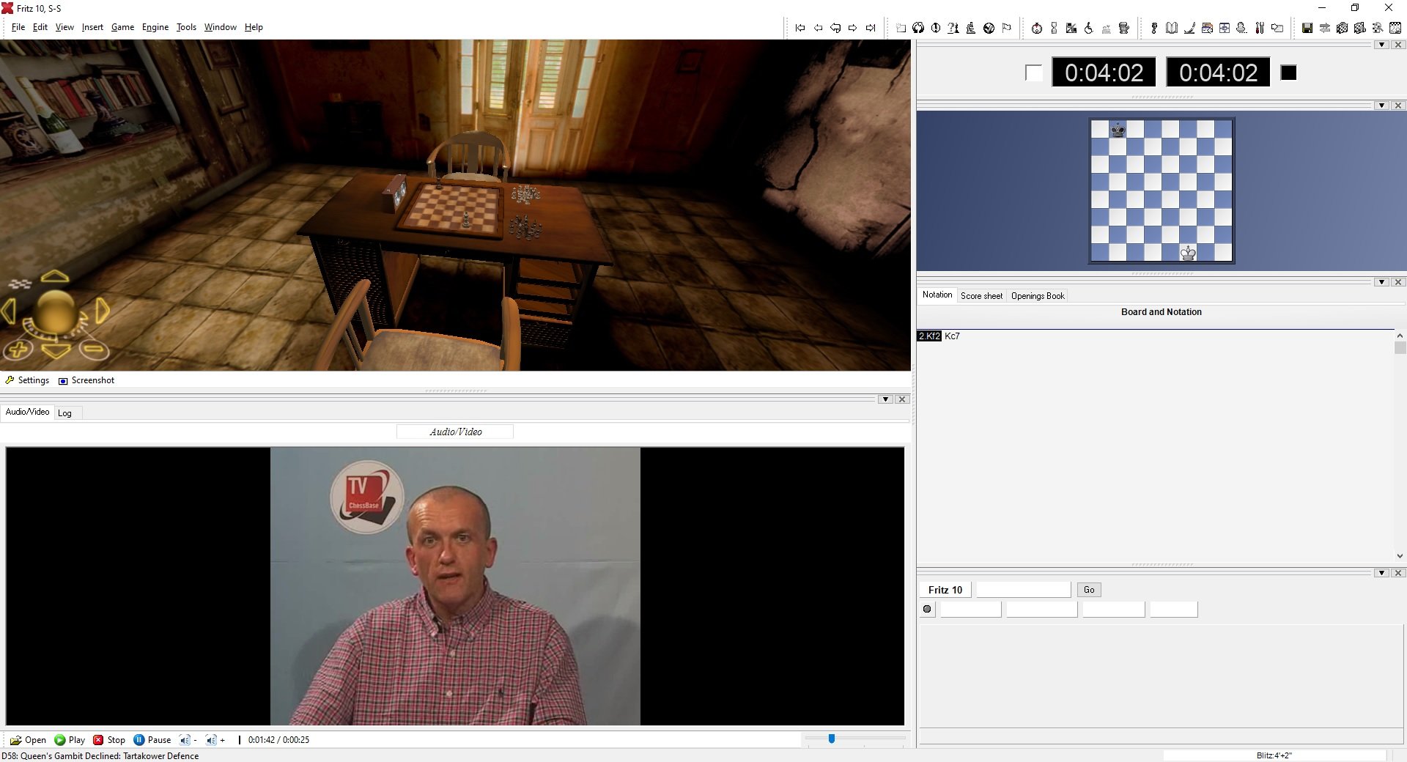Open the Game menu
Screen dimensions: 1407x762
[x=122, y=27]
